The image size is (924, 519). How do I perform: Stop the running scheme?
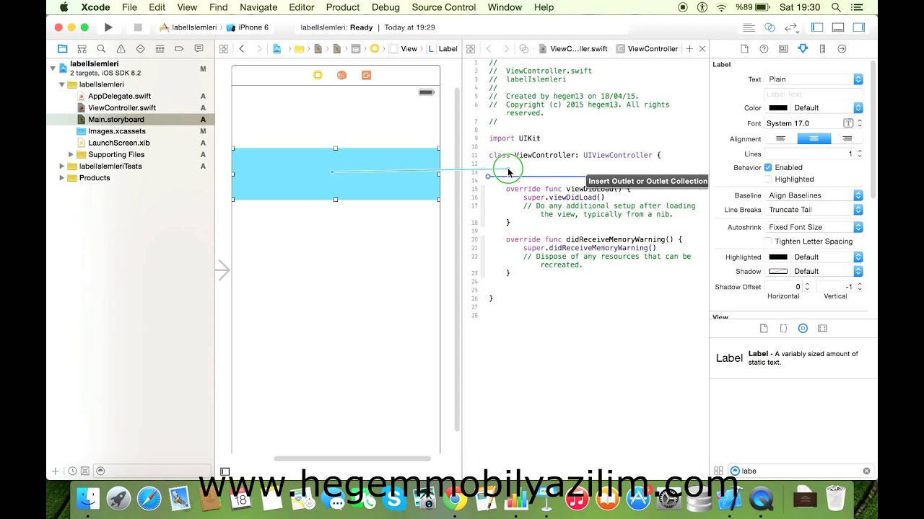pyautogui.click(x=138, y=27)
